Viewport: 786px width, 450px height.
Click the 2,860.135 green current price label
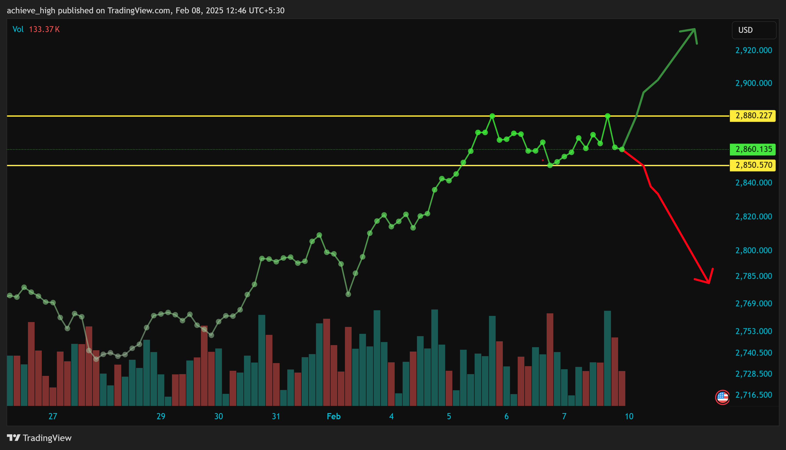[752, 149]
